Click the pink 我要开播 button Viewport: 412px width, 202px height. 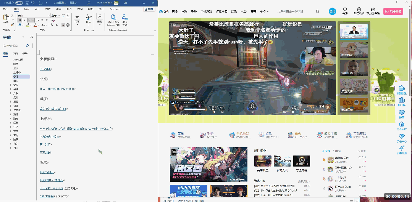point(393,11)
